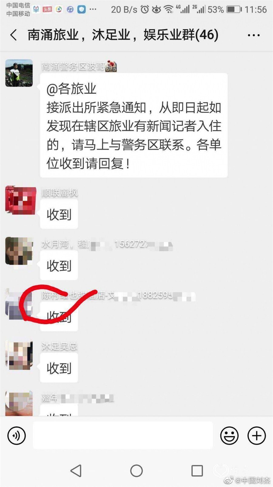Tap the 沐足吴总 member avatar
Screen dimensions: 273x487
pyautogui.click(x=19, y=355)
